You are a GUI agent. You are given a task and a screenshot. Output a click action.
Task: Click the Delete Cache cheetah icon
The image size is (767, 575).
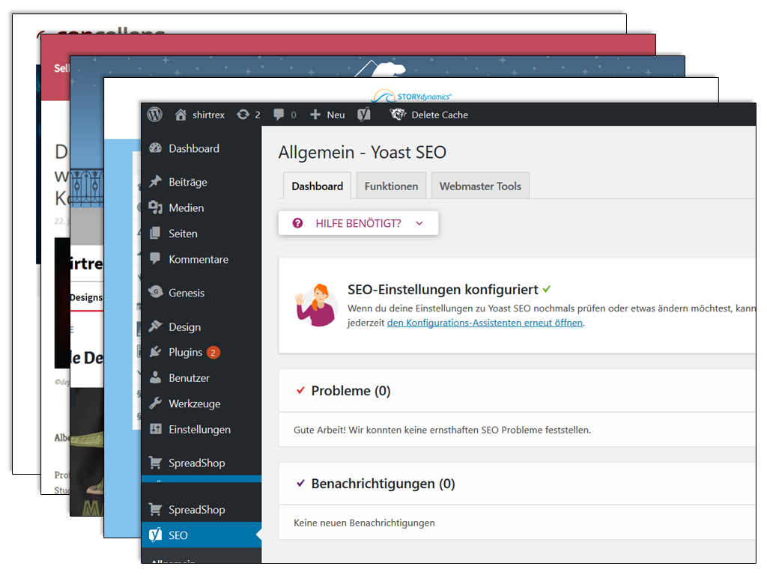(398, 115)
